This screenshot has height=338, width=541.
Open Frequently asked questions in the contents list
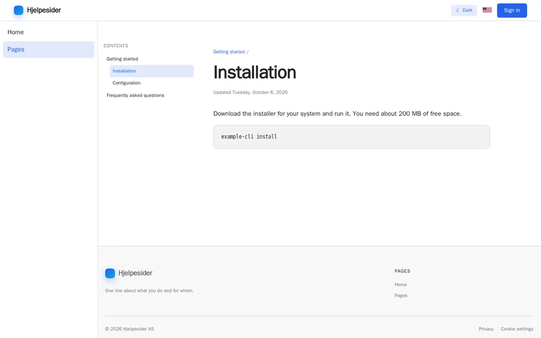(x=135, y=96)
